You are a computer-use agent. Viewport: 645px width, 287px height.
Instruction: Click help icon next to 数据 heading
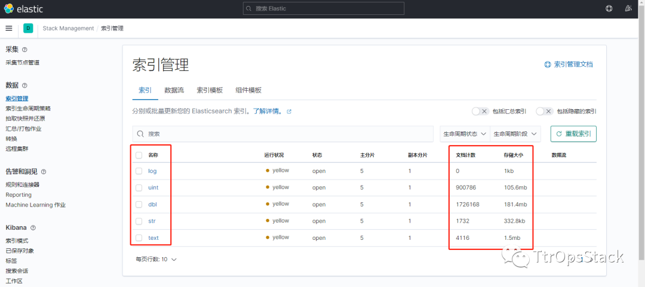(24, 85)
